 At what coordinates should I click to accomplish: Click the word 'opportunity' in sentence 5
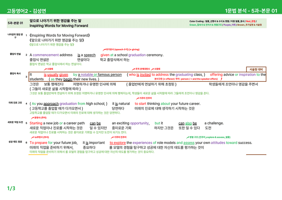click(x=140, y=123)
